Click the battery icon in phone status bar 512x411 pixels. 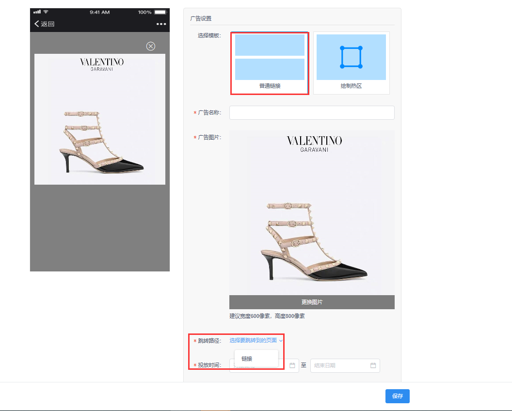pyautogui.click(x=160, y=12)
